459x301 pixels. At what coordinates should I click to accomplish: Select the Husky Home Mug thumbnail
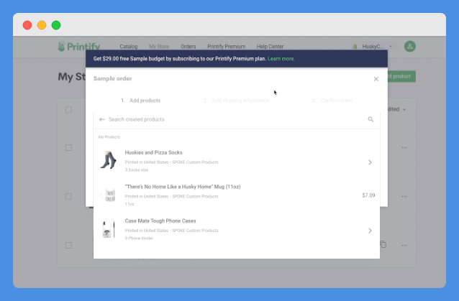click(x=109, y=195)
